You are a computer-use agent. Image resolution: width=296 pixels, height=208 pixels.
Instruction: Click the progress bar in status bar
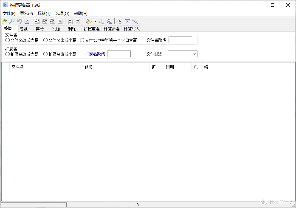pos(34,205)
